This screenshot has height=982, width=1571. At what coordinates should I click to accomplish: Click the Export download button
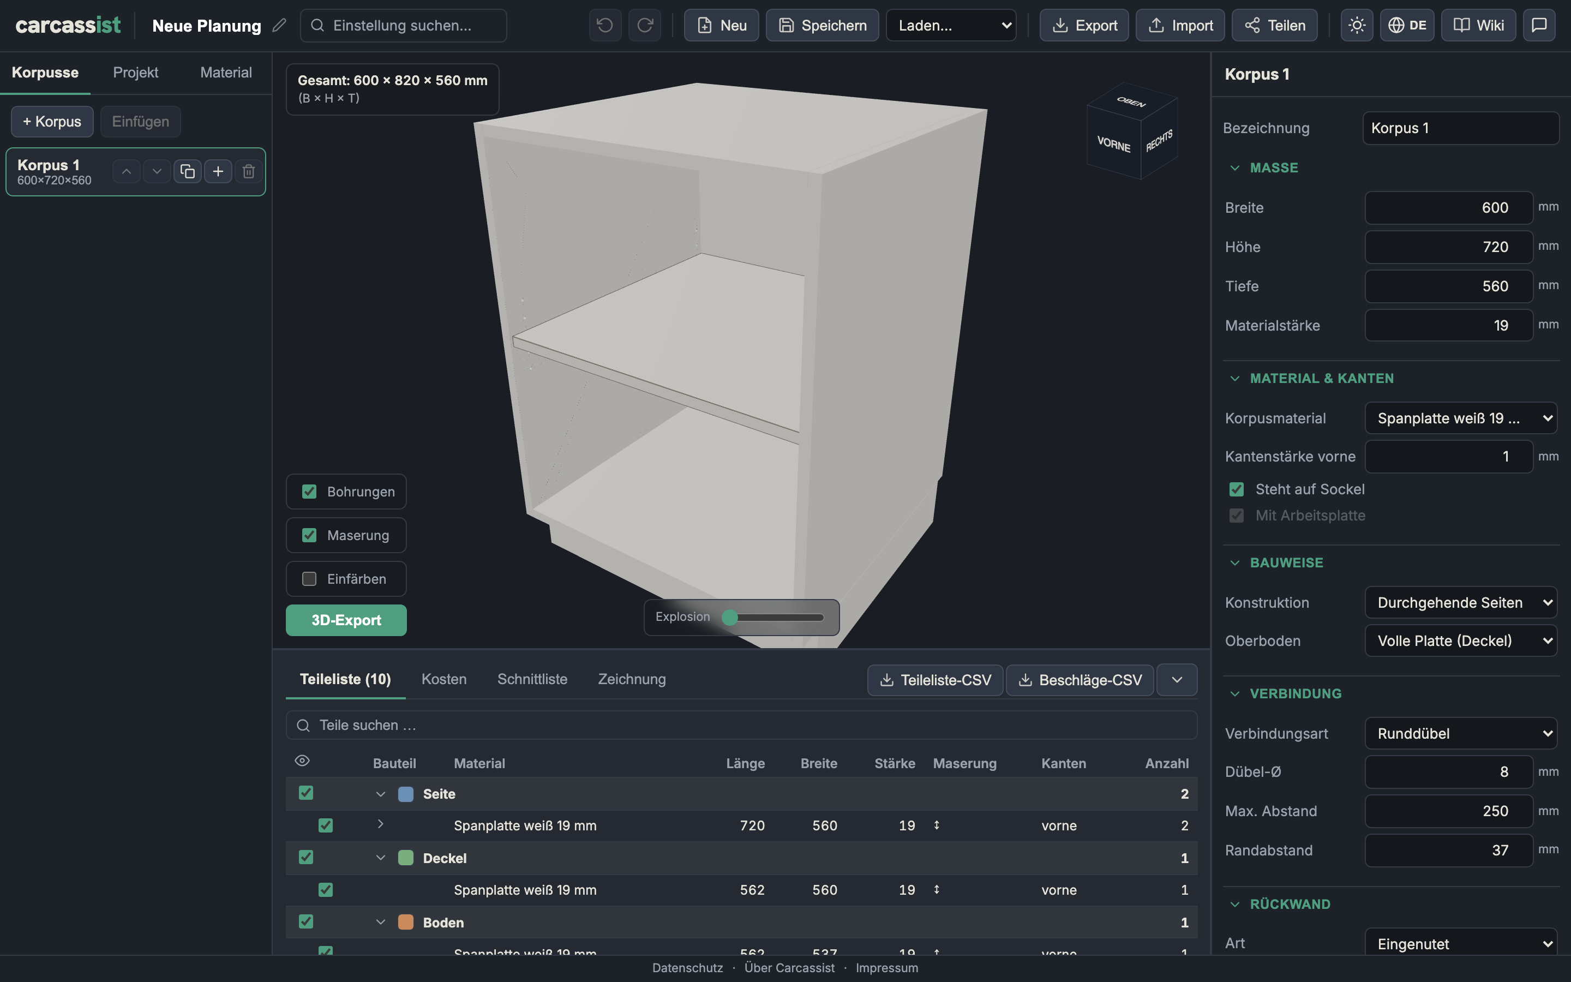(x=1084, y=25)
